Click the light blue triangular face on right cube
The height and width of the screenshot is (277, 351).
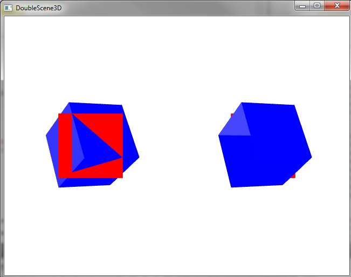coord(236,123)
